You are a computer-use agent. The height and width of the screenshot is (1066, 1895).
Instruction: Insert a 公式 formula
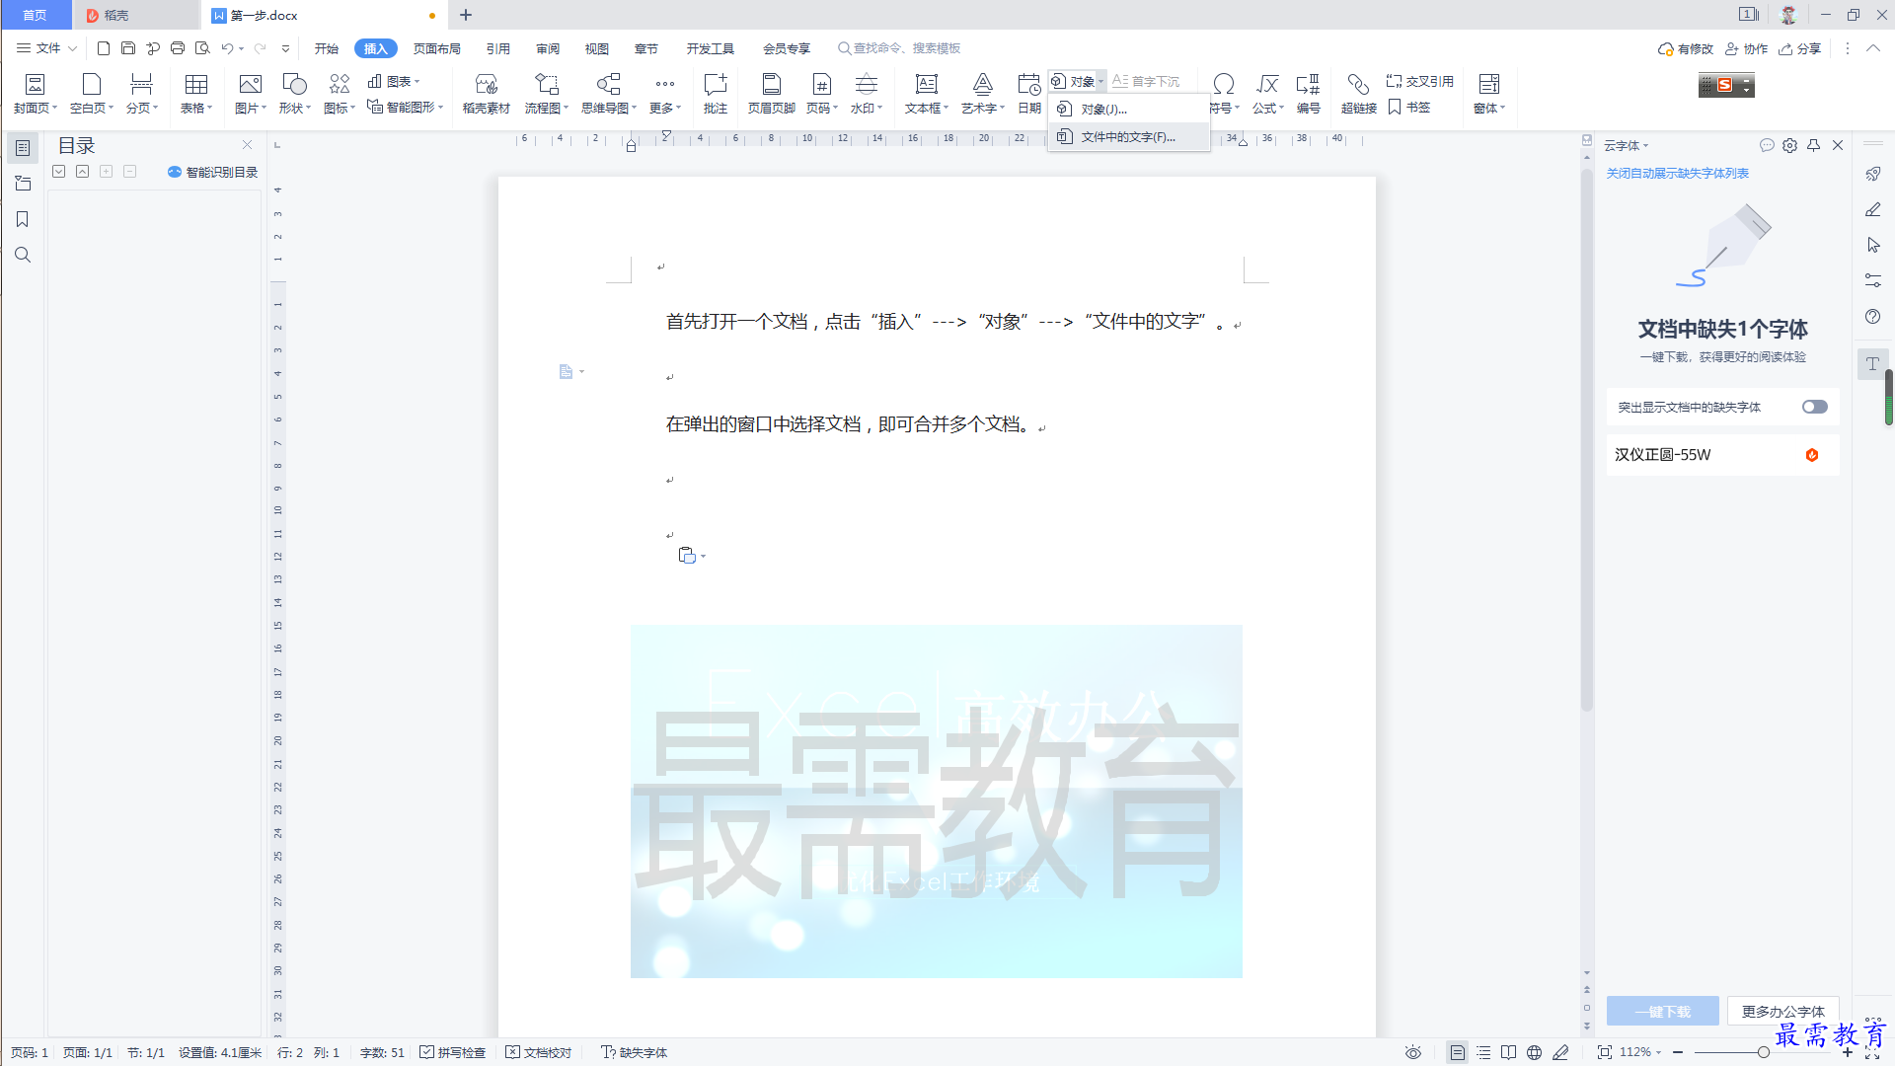(1267, 94)
